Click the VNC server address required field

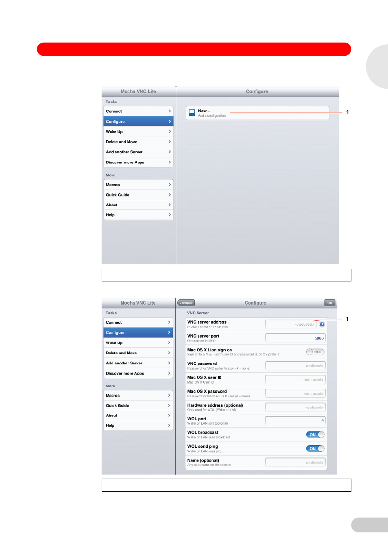pyautogui.click(x=291, y=325)
